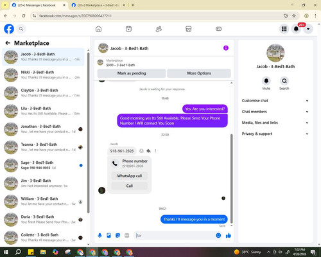React to Jacob's phone number message
The height and width of the screenshot is (257, 321).
click(141, 151)
